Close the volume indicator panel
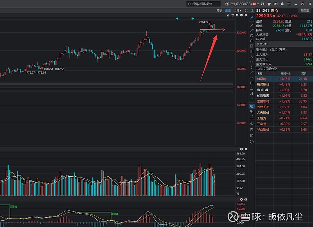Screen dimensions: 313x227 pos(241,149)
